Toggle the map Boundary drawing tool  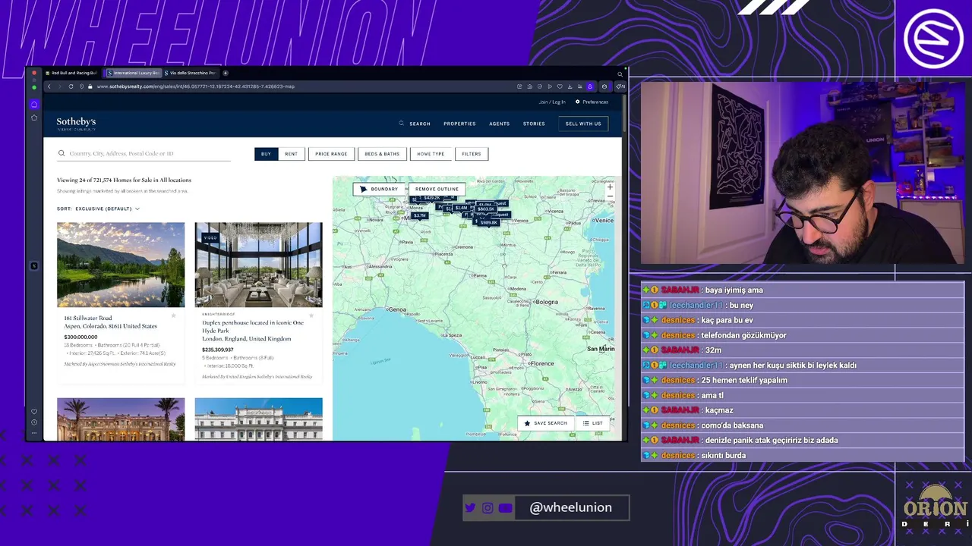coord(379,189)
